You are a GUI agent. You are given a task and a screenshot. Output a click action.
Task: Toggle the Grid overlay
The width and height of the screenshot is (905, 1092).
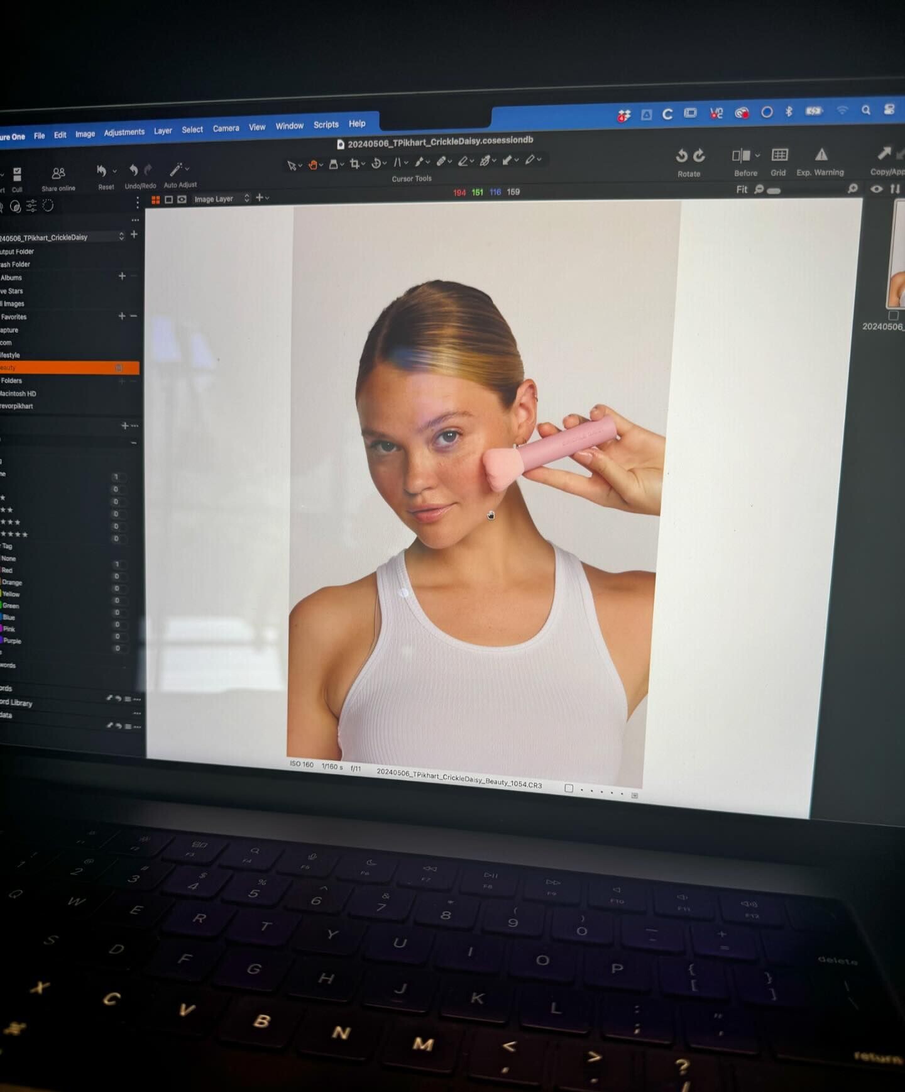[779, 155]
